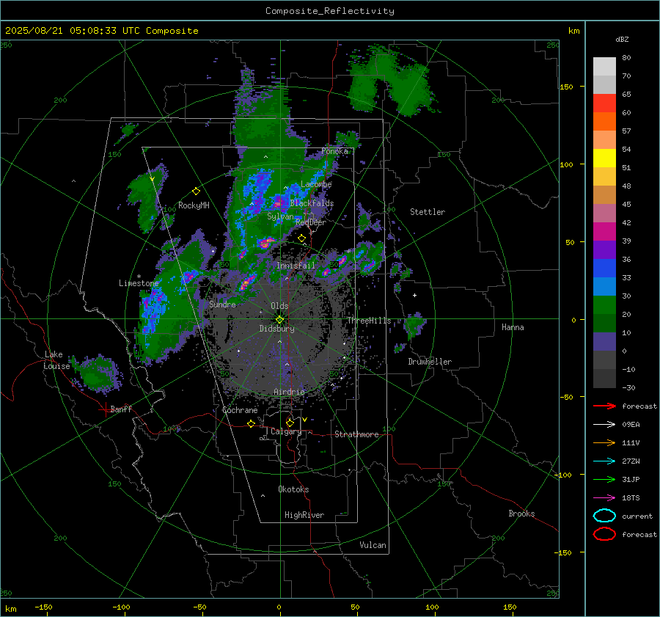Click the Banff town label

coord(121,409)
